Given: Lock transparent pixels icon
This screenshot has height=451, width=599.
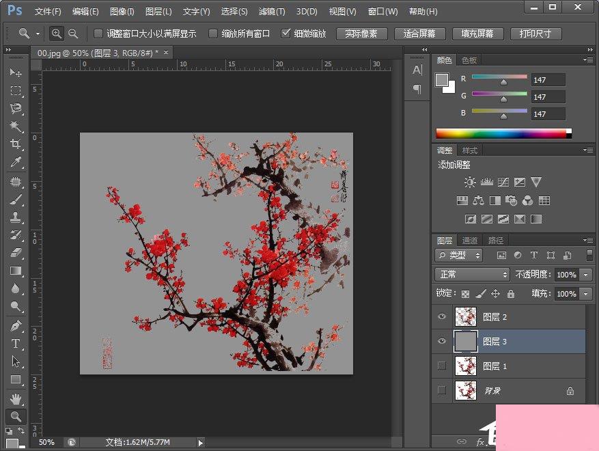Looking at the screenshot, I should click(465, 294).
